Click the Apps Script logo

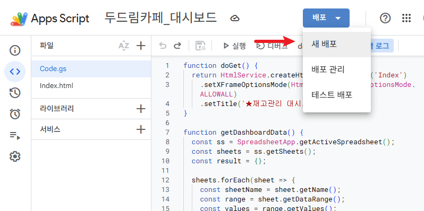click(x=19, y=19)
